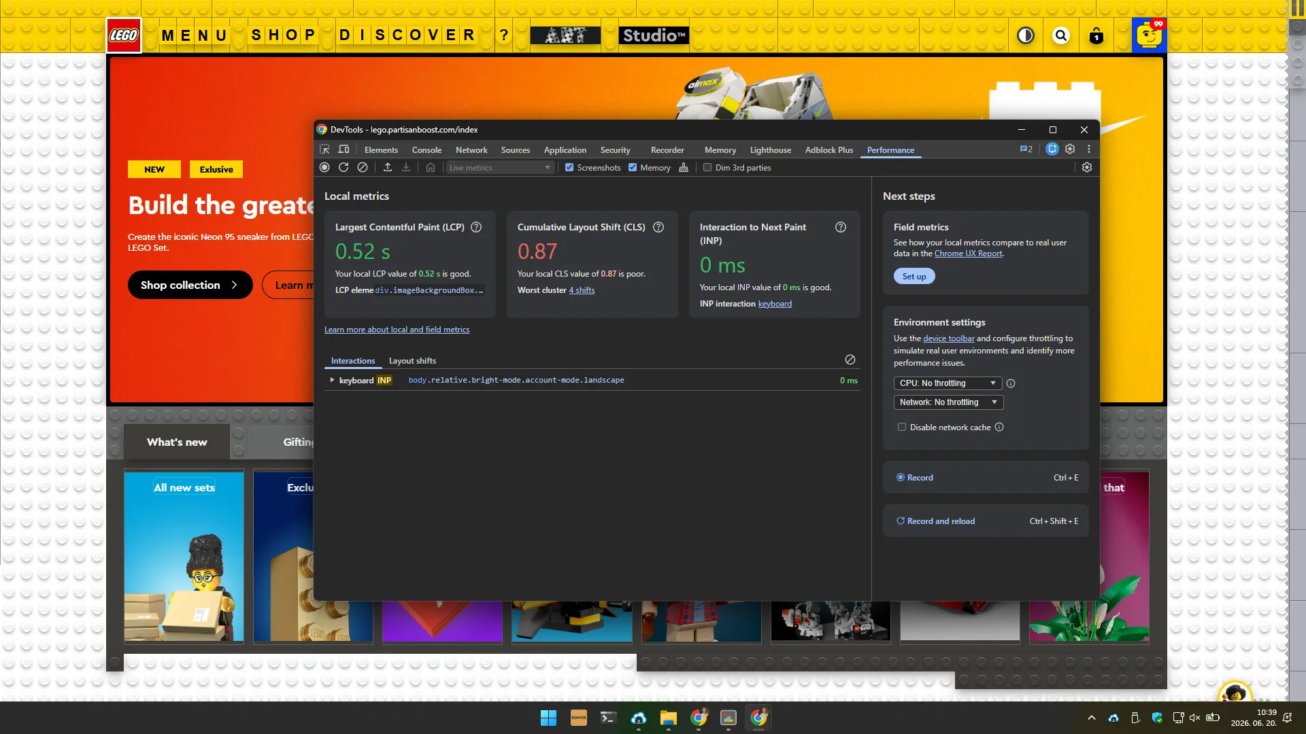Click the question mark help item in LEGO nav
The height and width of the screenshot is (734, 1306).
pos(504,35)
